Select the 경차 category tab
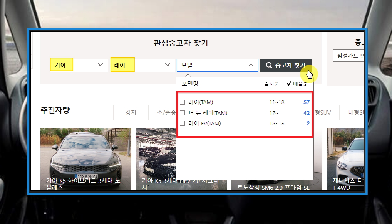This screenshot has height=224, width=392. (x=131, y=112)
